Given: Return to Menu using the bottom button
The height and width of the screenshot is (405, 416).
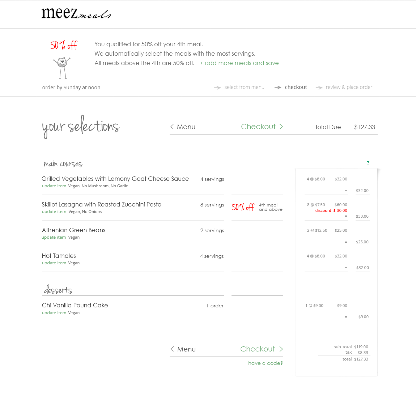Looking at the screenshot, I should click(x=183, y=349).
